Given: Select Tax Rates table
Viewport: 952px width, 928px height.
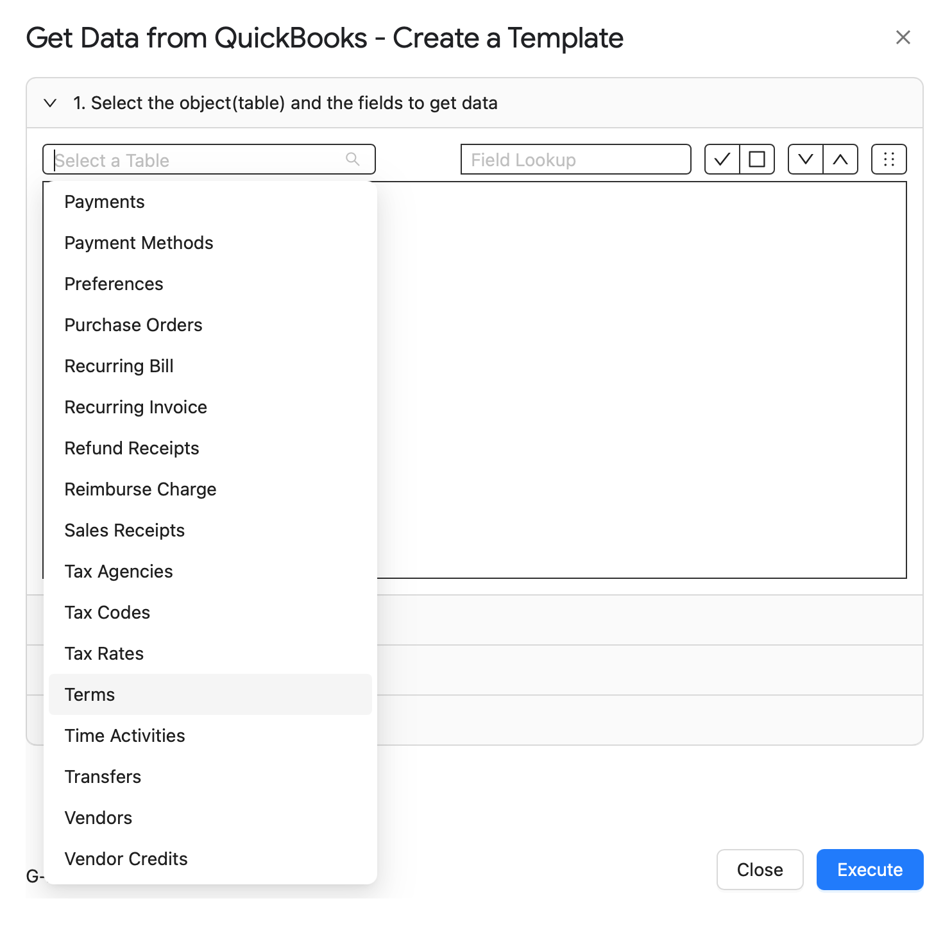Looking at the screenshot, I should (x=210, y=653).
